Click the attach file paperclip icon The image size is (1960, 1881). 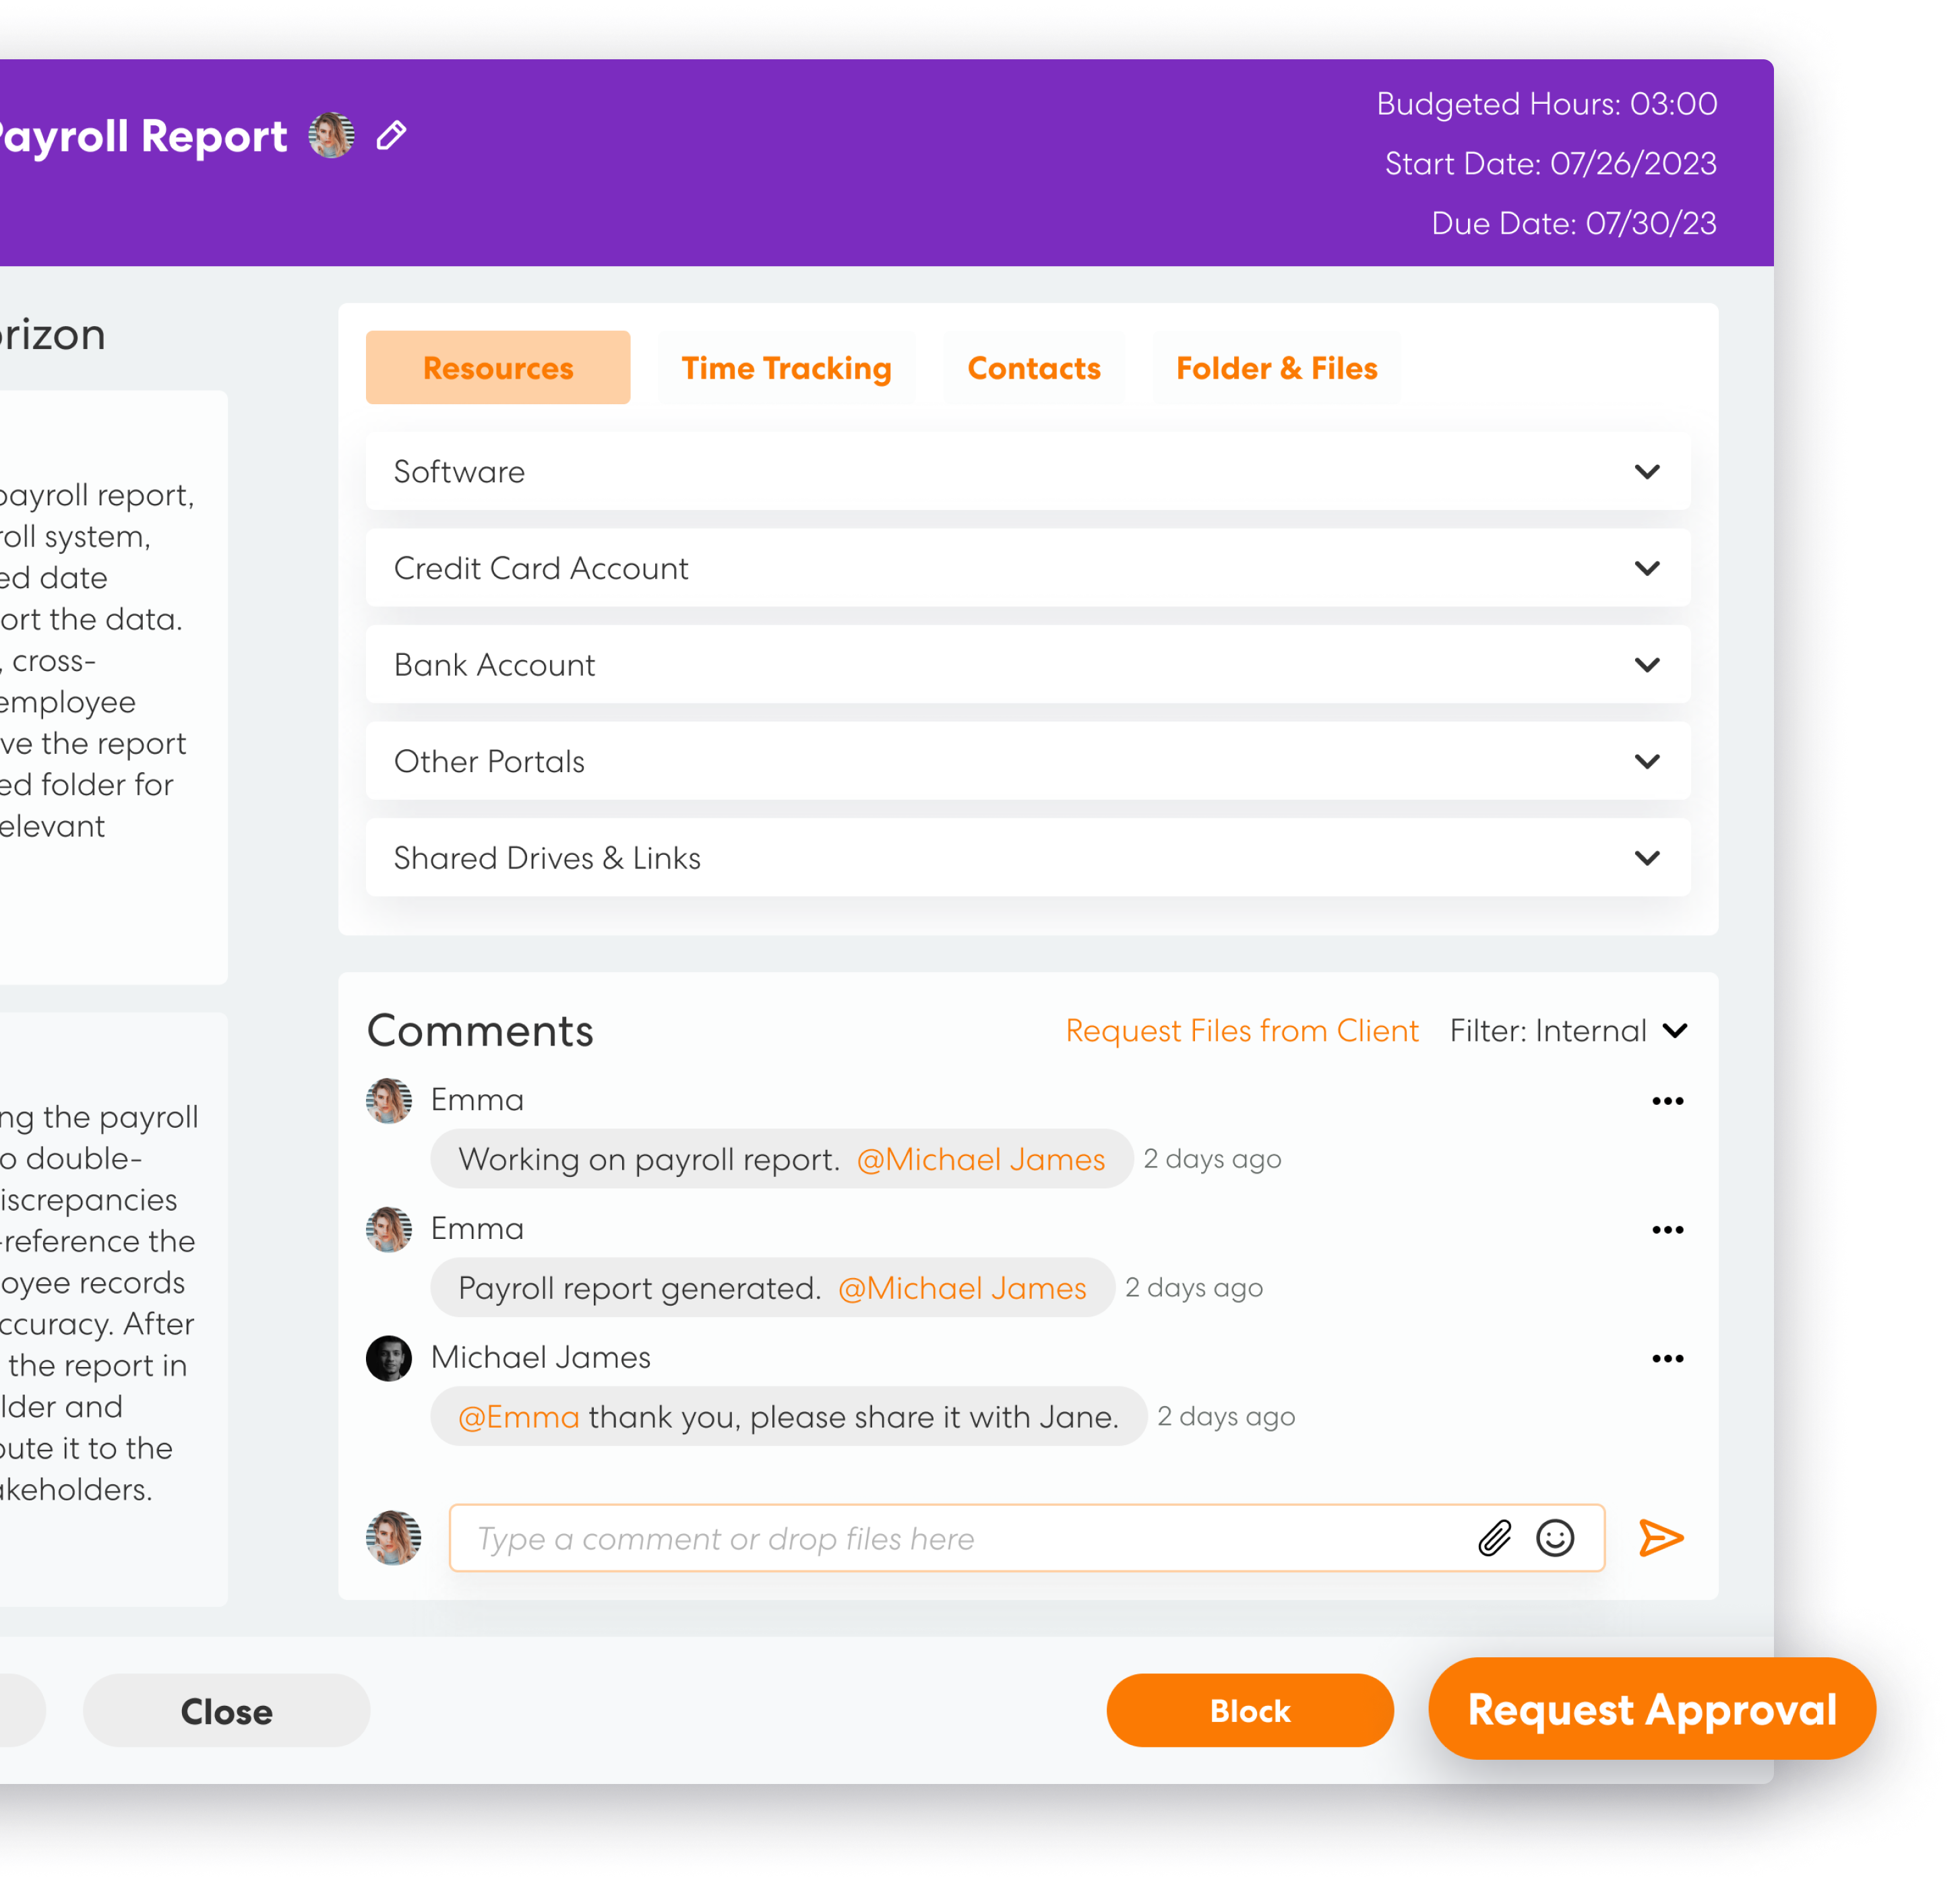point(1494,1538)
